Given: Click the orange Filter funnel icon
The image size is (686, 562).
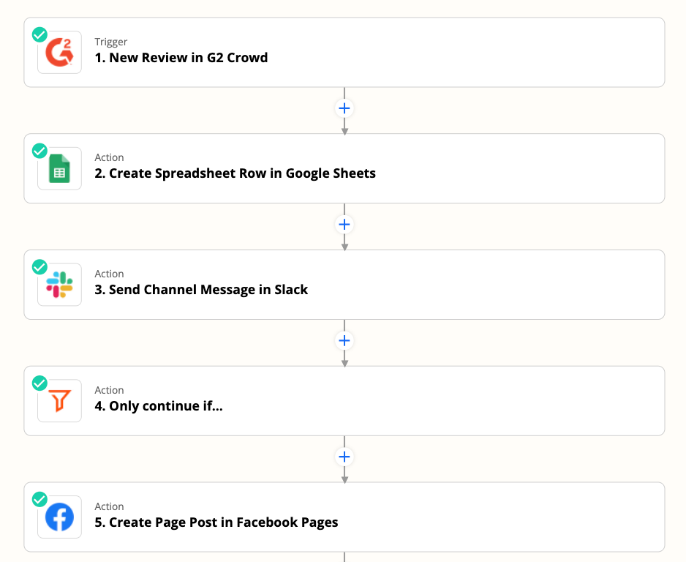Looking at the screenshot, I should (59, 401).
